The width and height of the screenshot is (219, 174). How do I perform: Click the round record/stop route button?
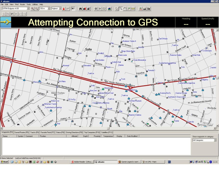point(96,9)
